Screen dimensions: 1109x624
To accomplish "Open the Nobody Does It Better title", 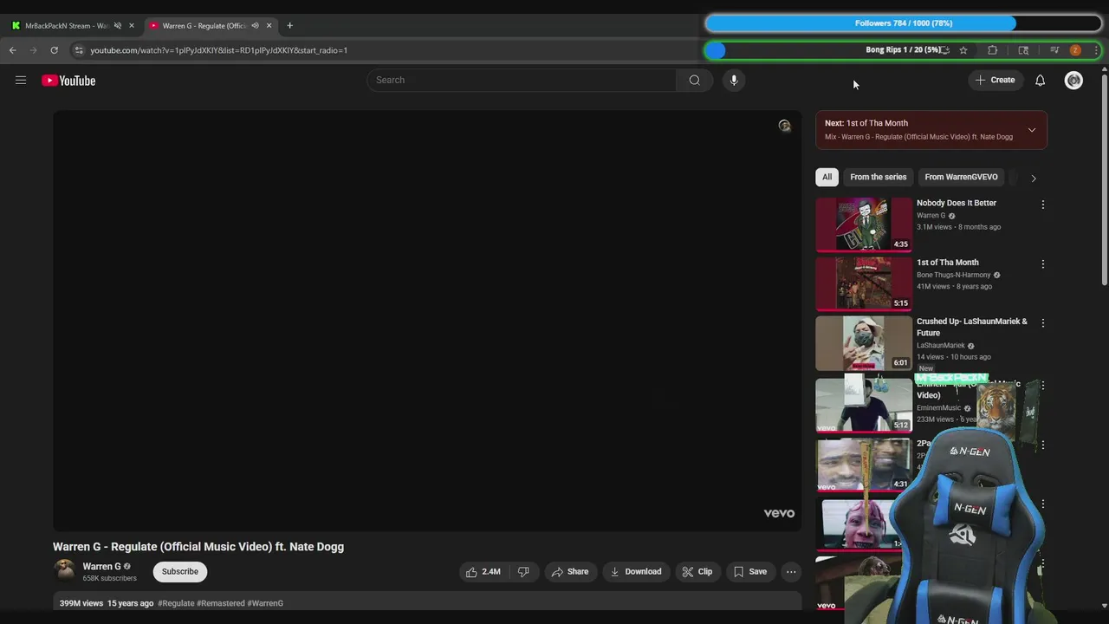I will [x=957, y=203].
